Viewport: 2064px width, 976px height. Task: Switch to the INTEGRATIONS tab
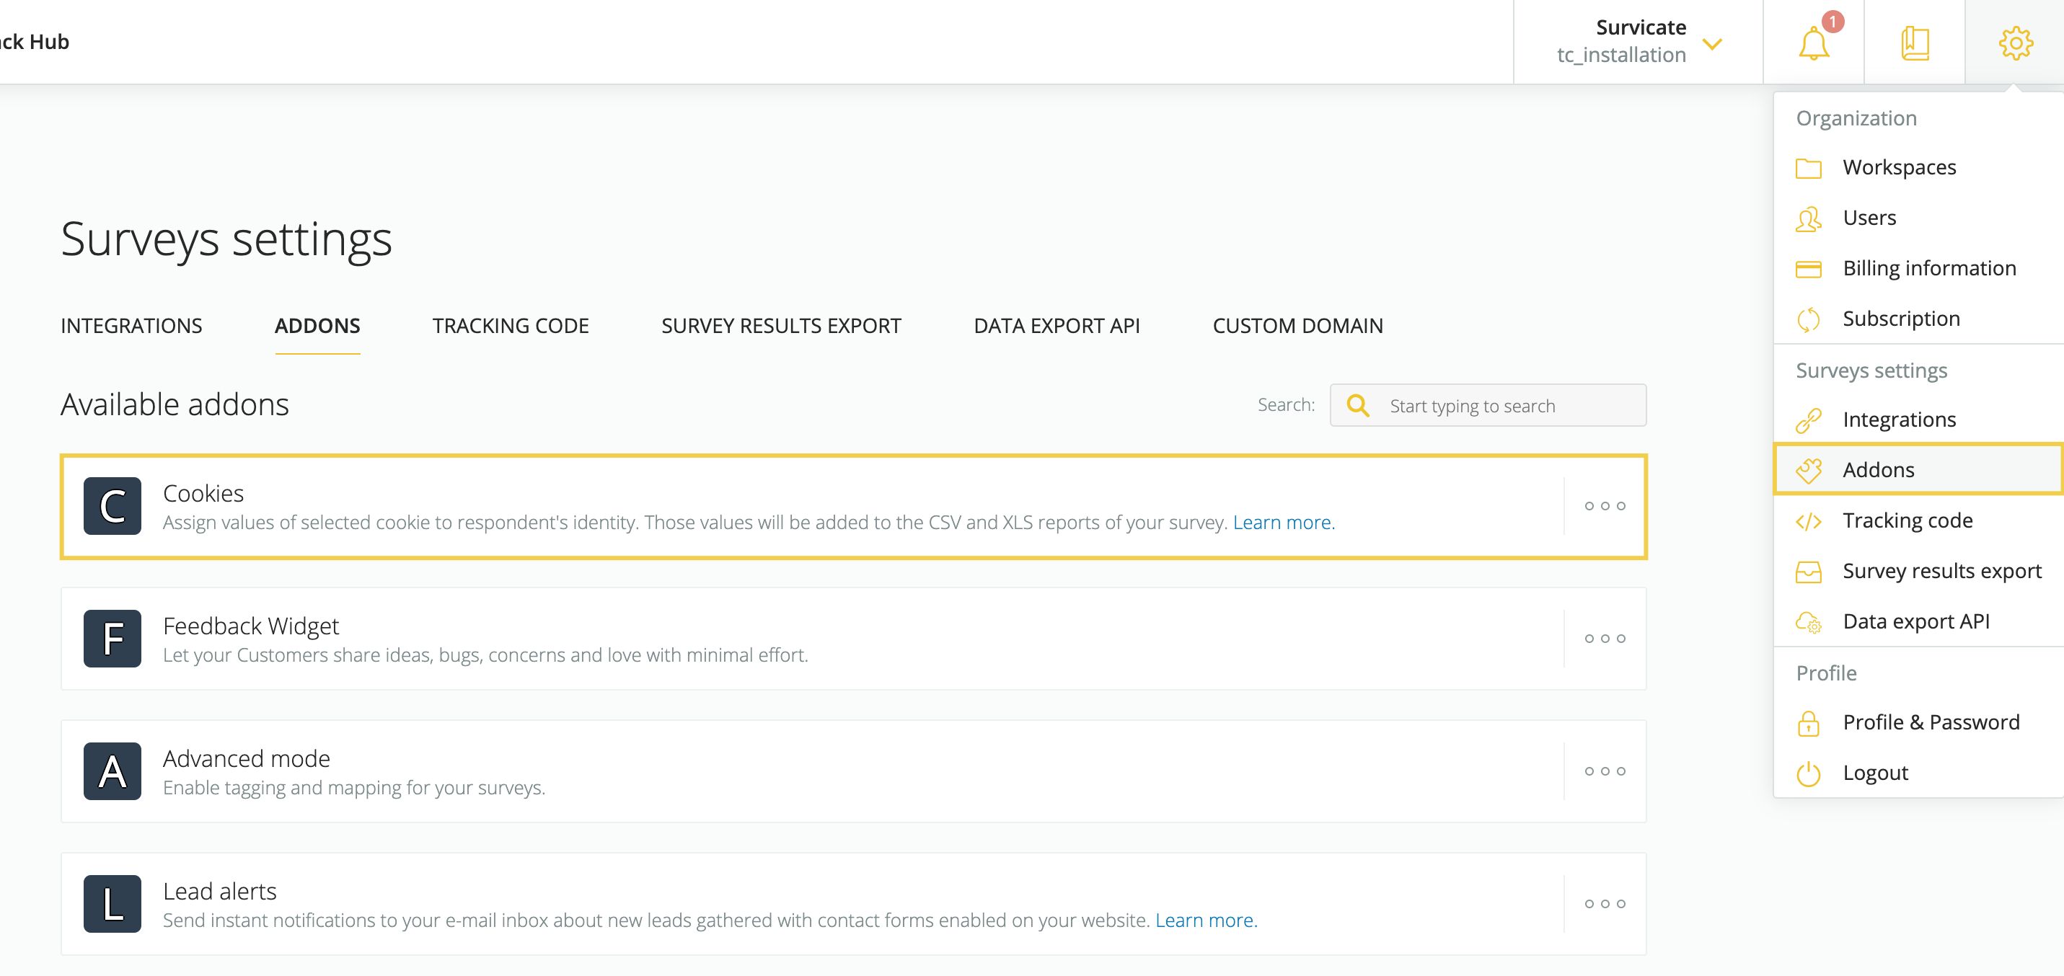pos(131,326)
